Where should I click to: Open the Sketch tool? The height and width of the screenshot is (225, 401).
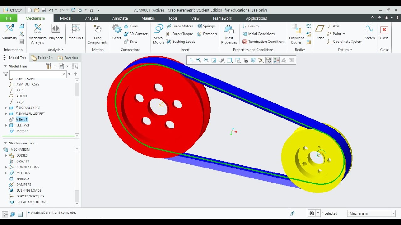click(x=370, y=32)
